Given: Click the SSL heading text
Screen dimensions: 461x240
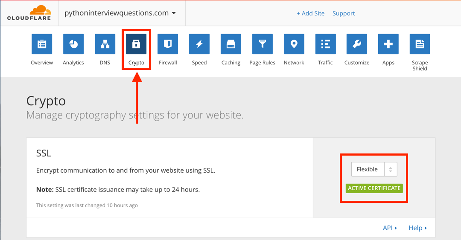Looking at the screenshot, I should (x=44, y=153).
